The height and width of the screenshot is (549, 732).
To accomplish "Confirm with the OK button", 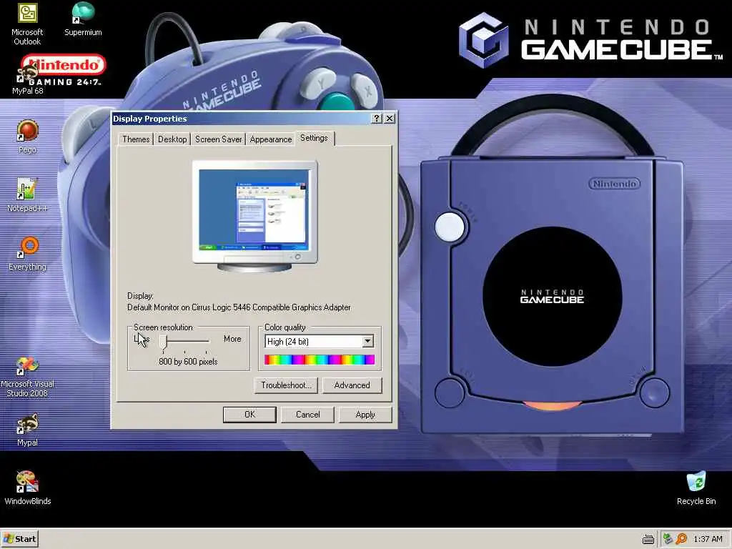I will pyautogui.click(x=249, y=415).
